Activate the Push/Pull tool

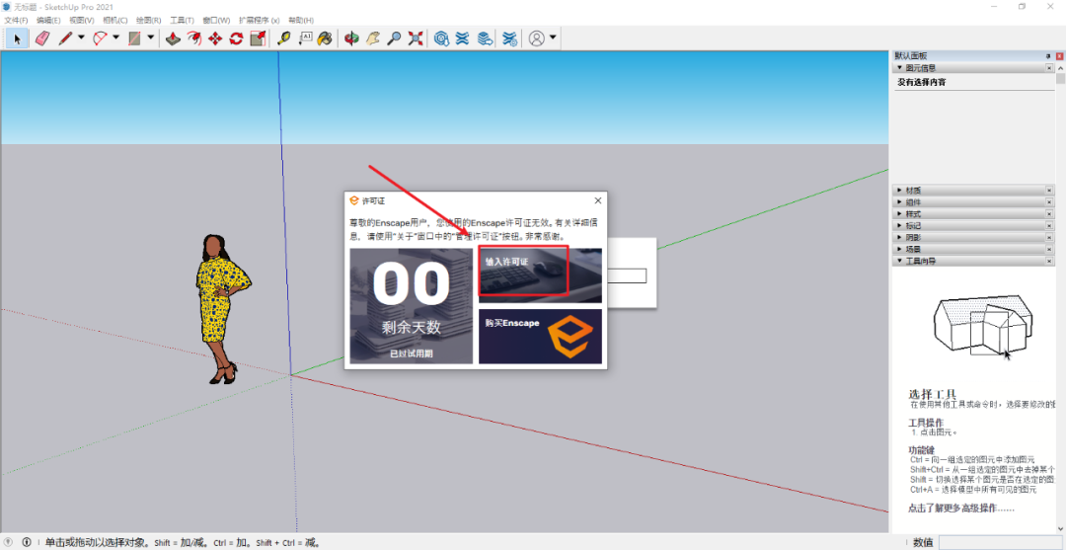click(x=172, y=39)
